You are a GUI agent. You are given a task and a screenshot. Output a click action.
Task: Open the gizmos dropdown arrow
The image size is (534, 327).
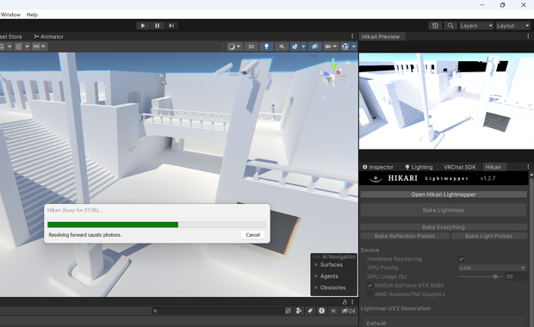click(x=354, y=46)
